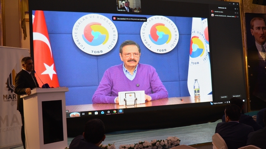Click the participants panel title header
The height and width of the screenshot is (149, 266).
coord(222,8)
